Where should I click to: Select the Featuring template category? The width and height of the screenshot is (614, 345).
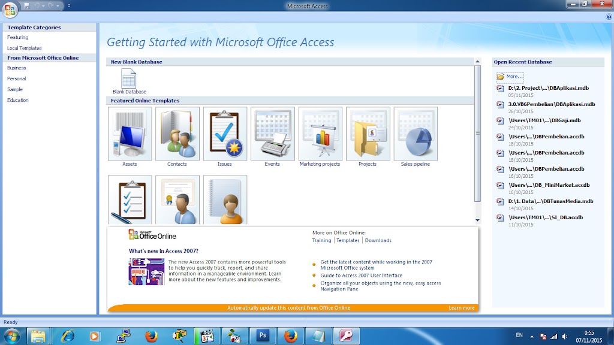point(17,37)
